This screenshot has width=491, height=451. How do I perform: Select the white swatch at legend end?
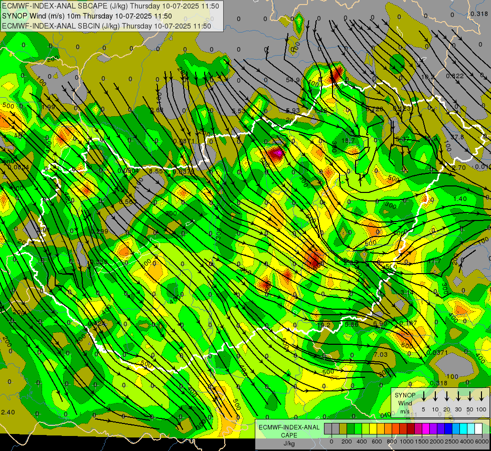pyautogui.click(x=478, y=428)
